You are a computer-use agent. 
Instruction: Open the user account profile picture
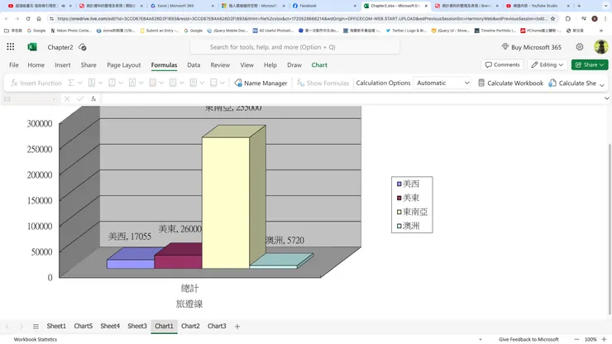600,47
